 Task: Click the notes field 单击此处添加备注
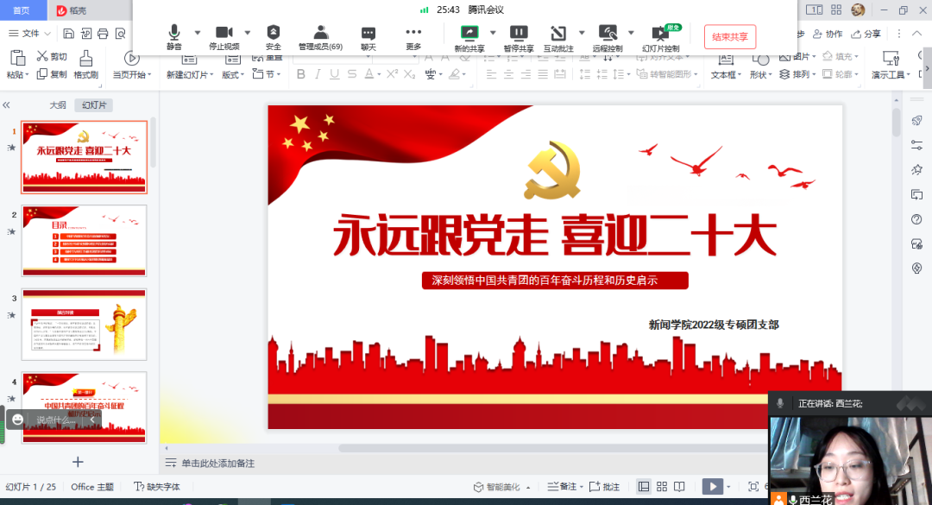point(217,464)
